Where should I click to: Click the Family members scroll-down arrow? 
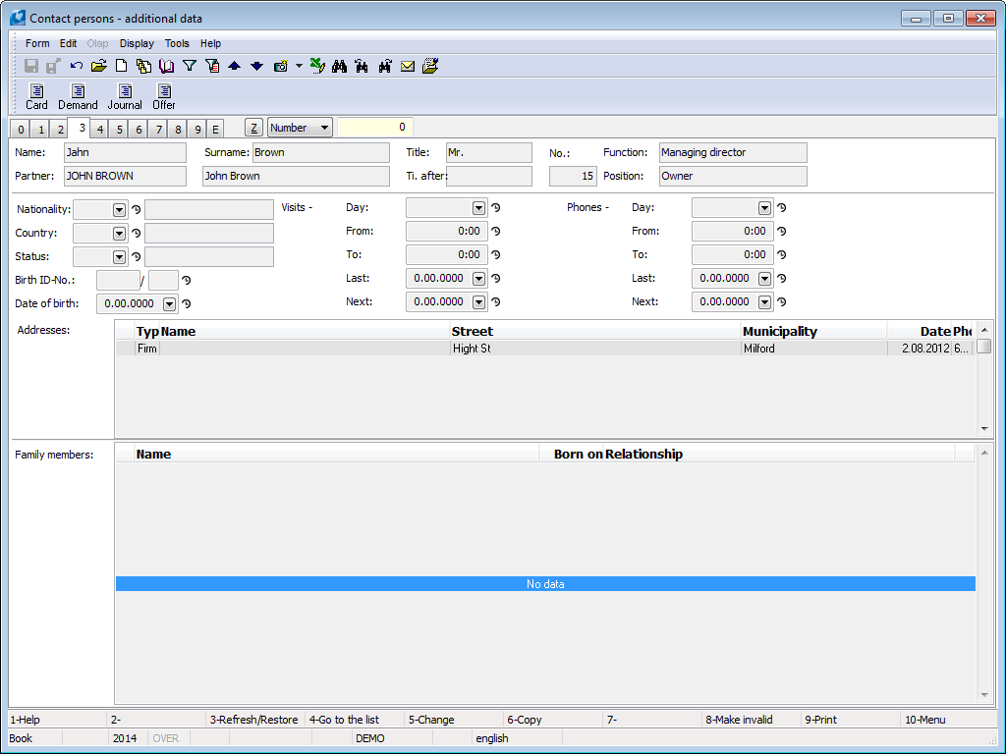pos(984,695)
